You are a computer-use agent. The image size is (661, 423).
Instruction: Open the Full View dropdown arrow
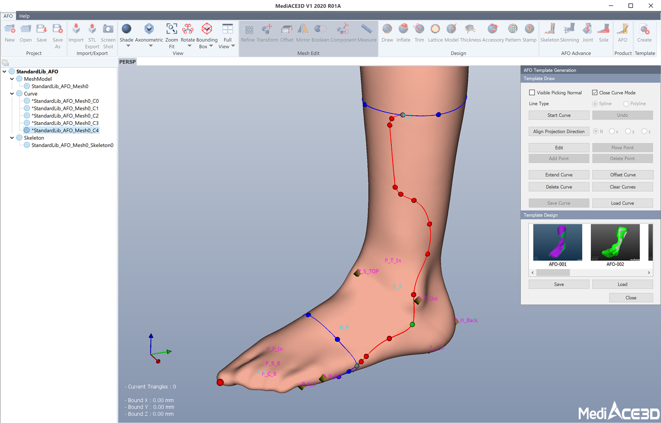(x=233, y=46)
